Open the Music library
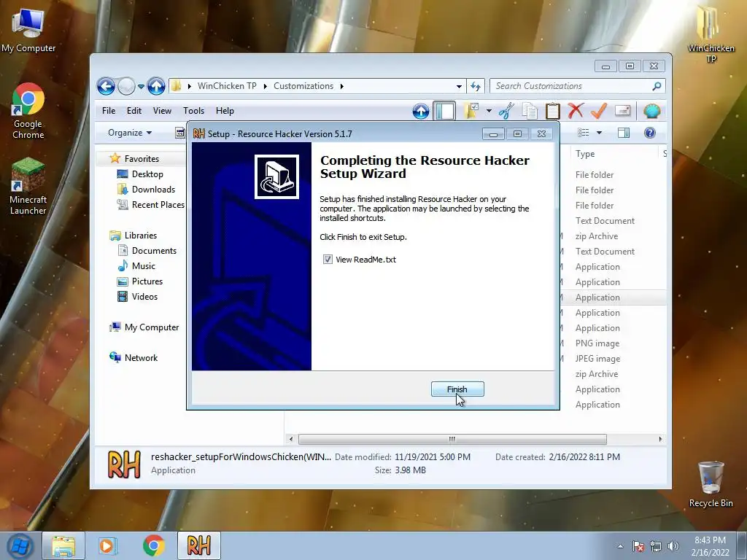The height and width of the screenshot is (560, 747). pos(144,265)
